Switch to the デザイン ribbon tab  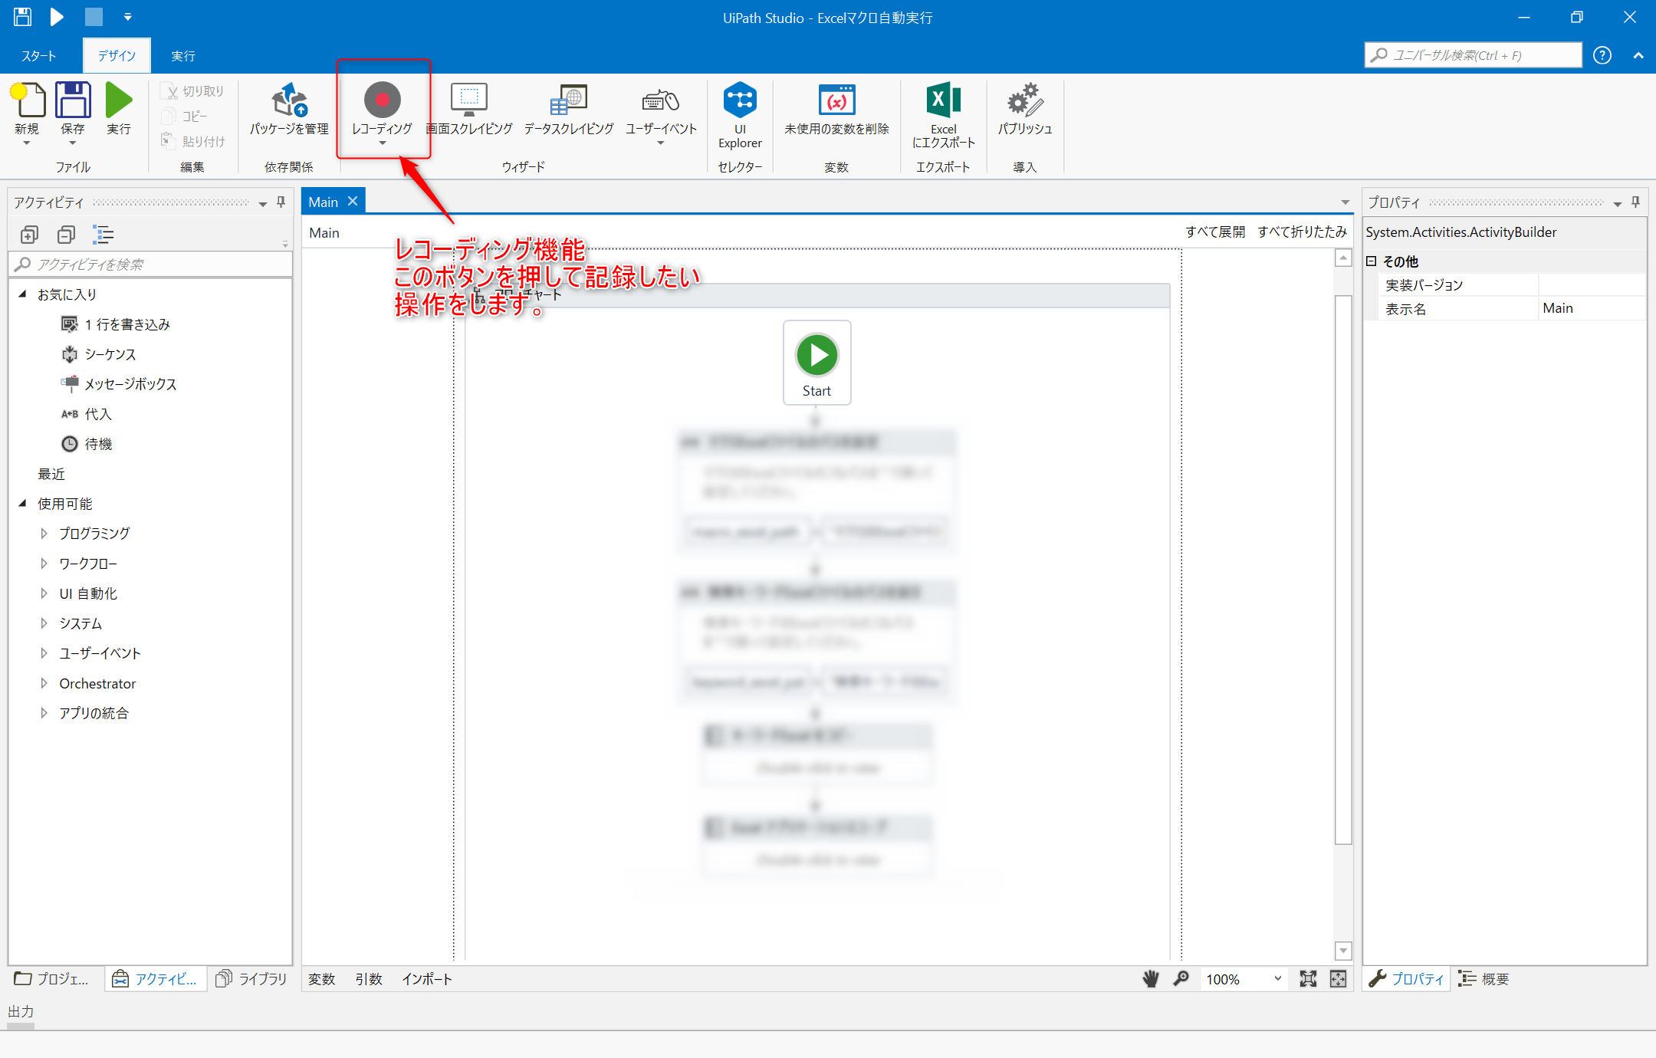pos(117,56)
